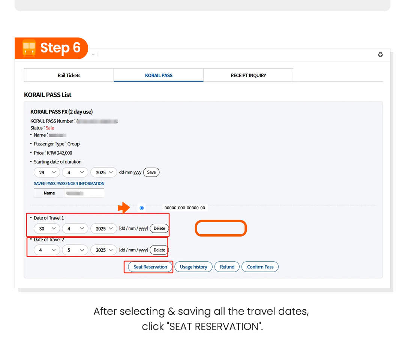The width and height of the screenshot is (405, 349).
Task: Open the RECEIPT INQUIRY tab
Action: (x=248, y=75)
